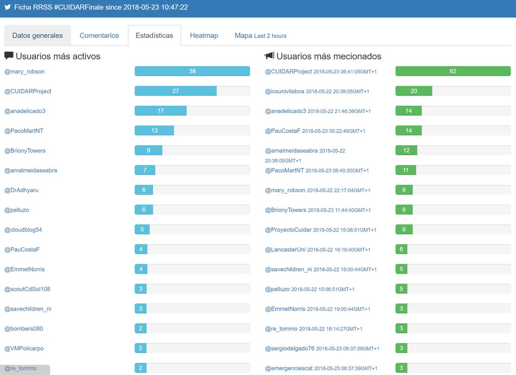Open the Heatmap tab
The height and width of the screenshot is (375, 516).
[204, 35]
